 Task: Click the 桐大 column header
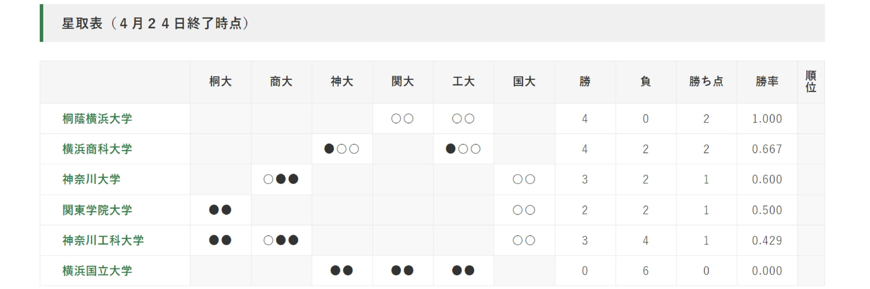pyautogui.click(x=221, y=81)
